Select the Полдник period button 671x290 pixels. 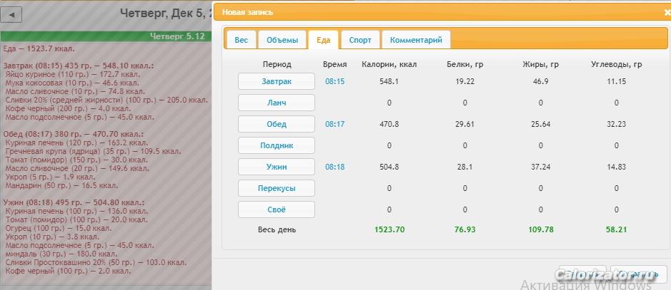pyautogui.click(x=276, y=145)
